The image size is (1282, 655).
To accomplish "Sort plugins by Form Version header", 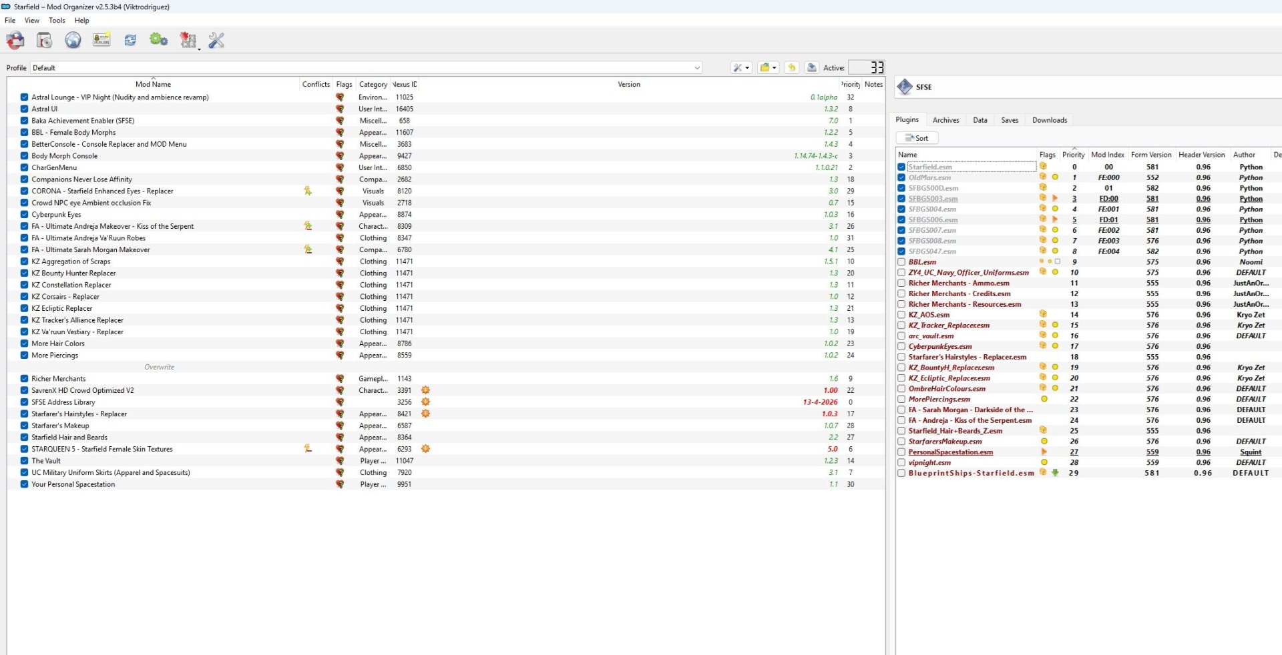I will [1151, 155].
